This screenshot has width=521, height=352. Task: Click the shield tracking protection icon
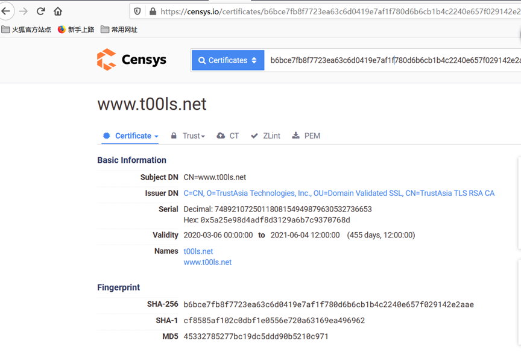pos(137,11)
